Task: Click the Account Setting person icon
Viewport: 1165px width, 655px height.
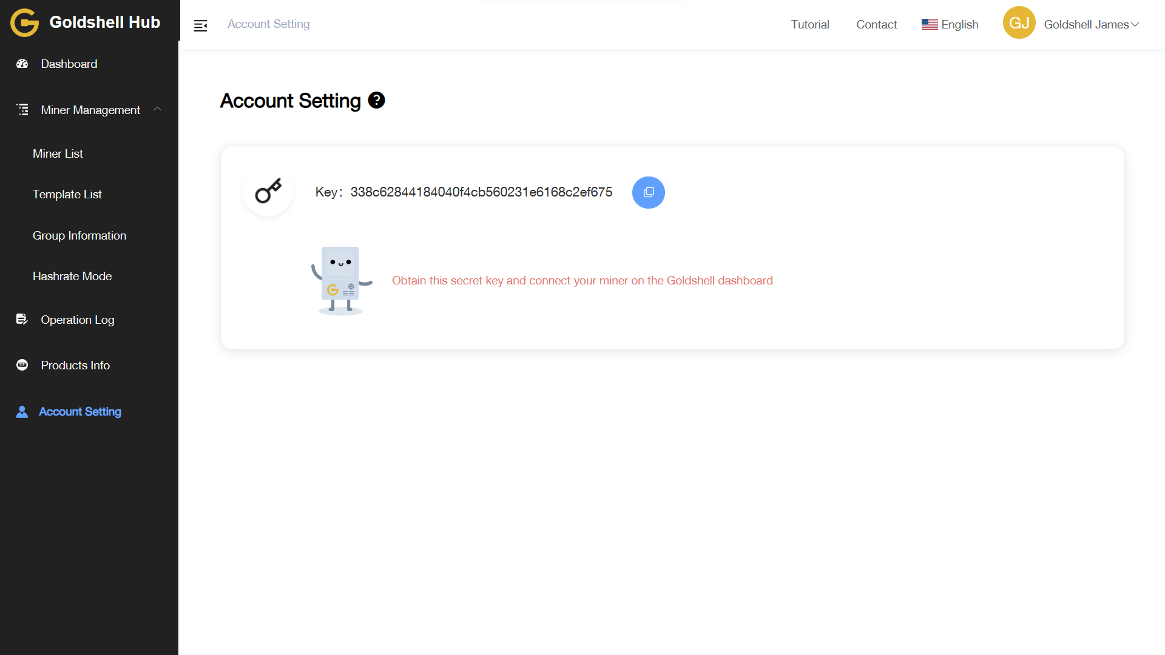Action: [x=22, y=412]
